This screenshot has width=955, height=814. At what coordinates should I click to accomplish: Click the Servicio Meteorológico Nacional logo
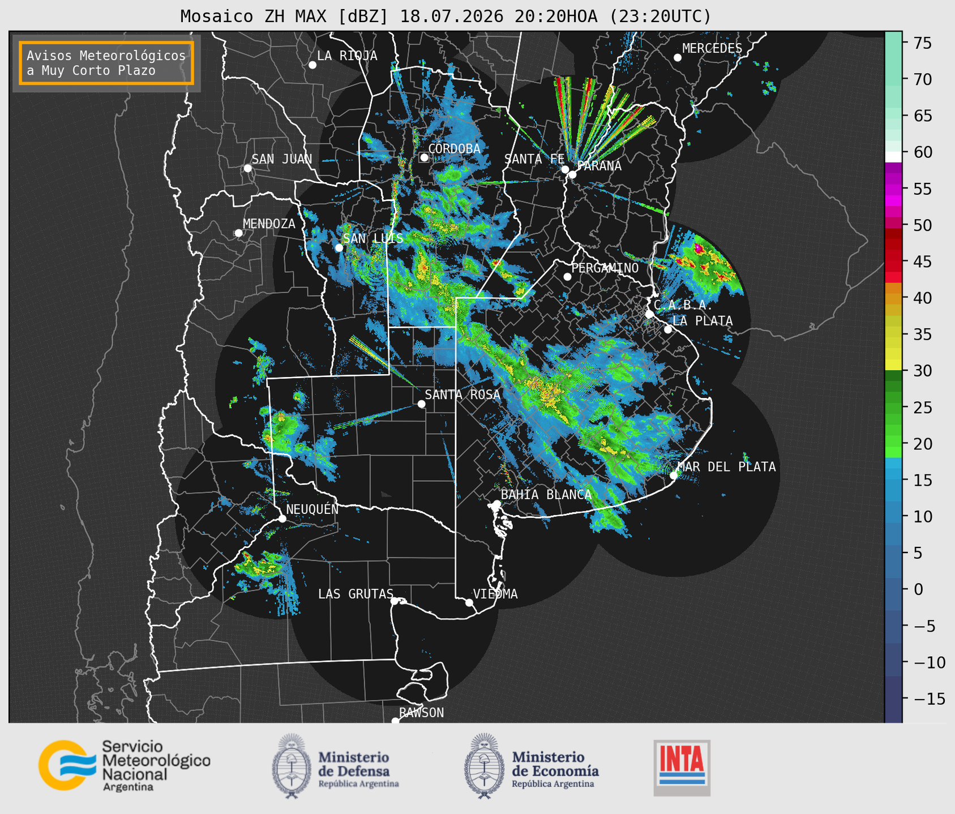[x=124, y=765]
